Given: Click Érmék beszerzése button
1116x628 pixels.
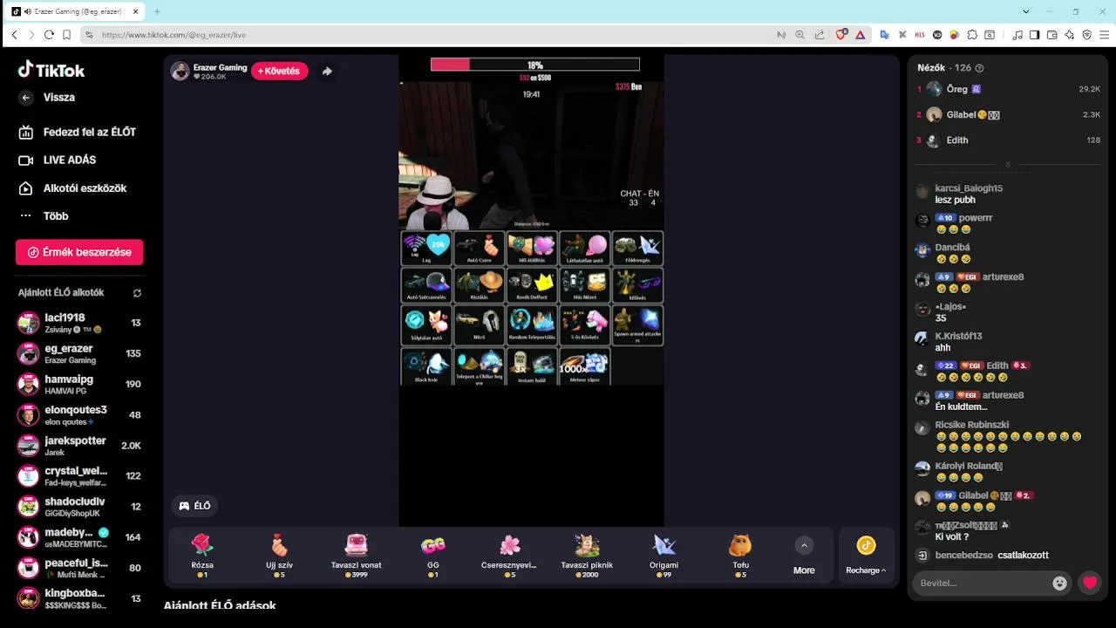Looking at the screenshot, I should pyautogui.click(x=79, y=252).
